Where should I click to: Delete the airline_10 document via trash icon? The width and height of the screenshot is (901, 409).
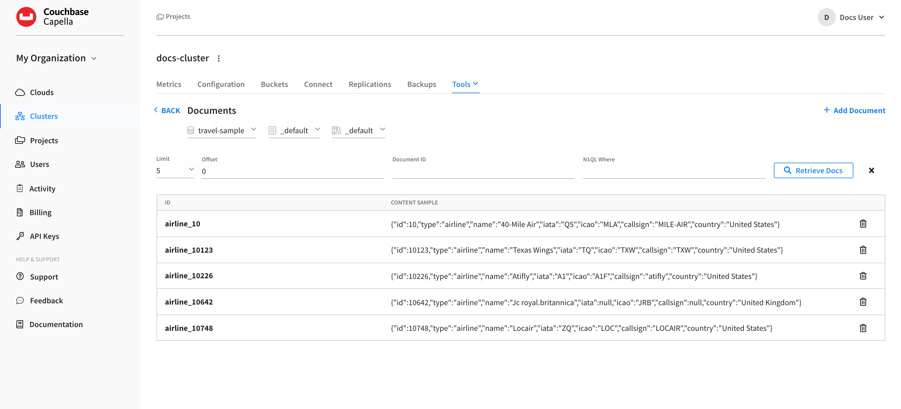[863, 224]
